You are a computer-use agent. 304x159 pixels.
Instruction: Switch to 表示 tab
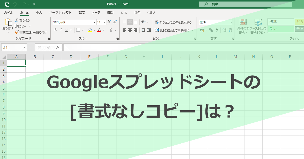coord(124,12)
